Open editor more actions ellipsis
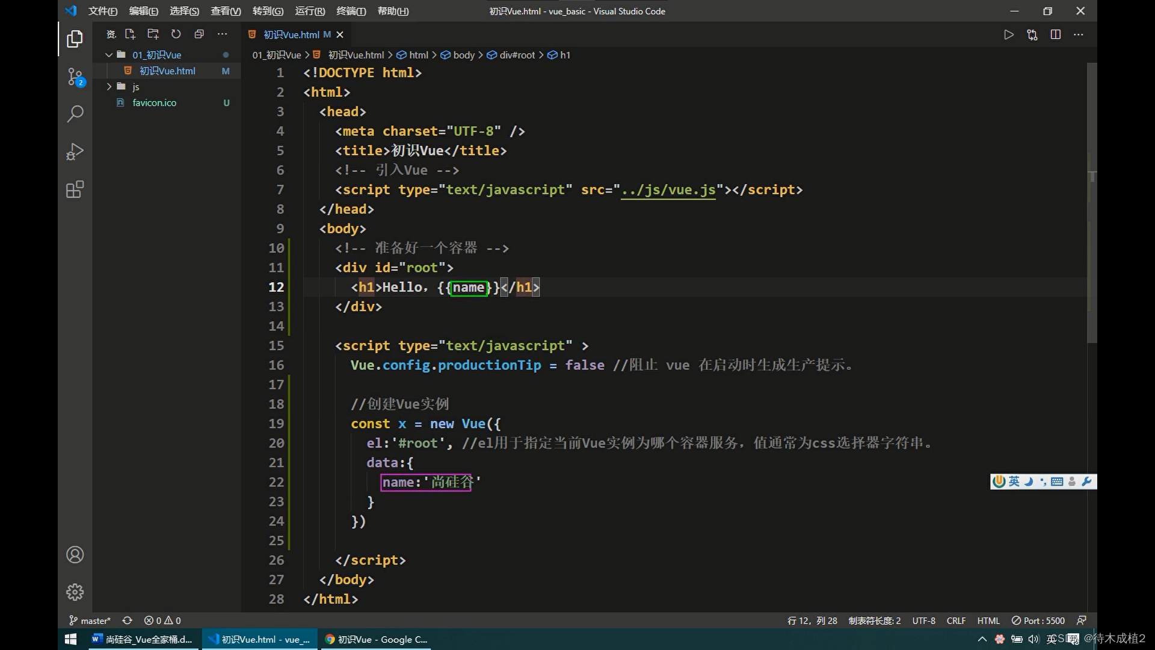 (x=1079, y=35)
